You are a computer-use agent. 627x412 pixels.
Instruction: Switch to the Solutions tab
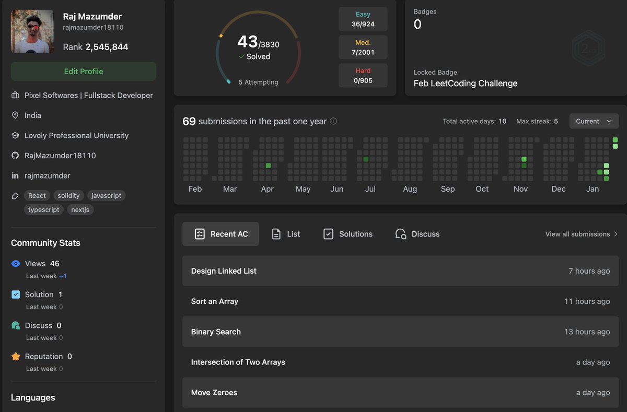[x=348, y=234]
